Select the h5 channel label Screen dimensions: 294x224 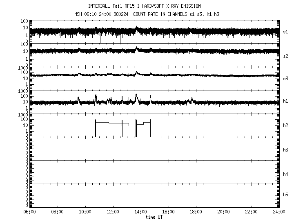pos(286,195)
